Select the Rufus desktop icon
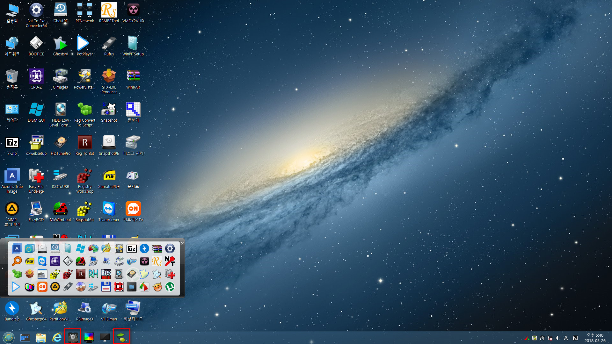Screen dimensions: 612x344 point(109,46)
